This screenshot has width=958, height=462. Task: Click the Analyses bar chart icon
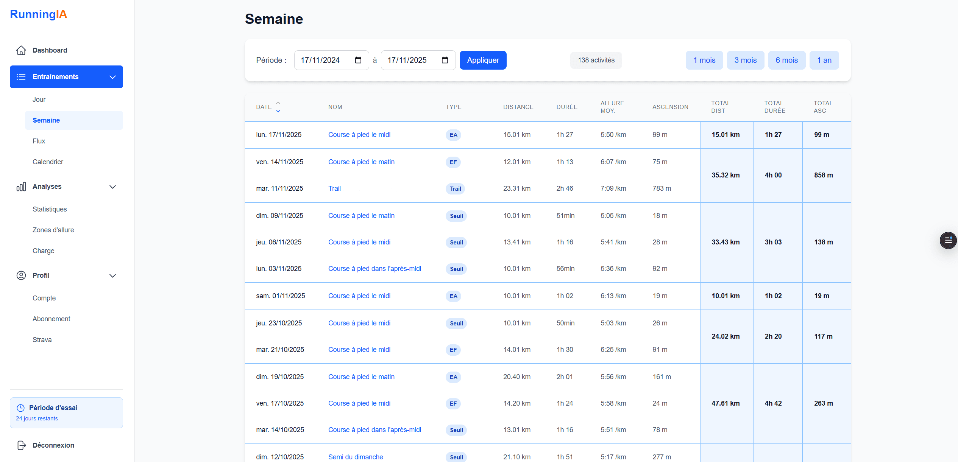tap(21, 187)
